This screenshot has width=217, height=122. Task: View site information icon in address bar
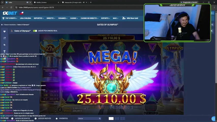pos(16,7)
